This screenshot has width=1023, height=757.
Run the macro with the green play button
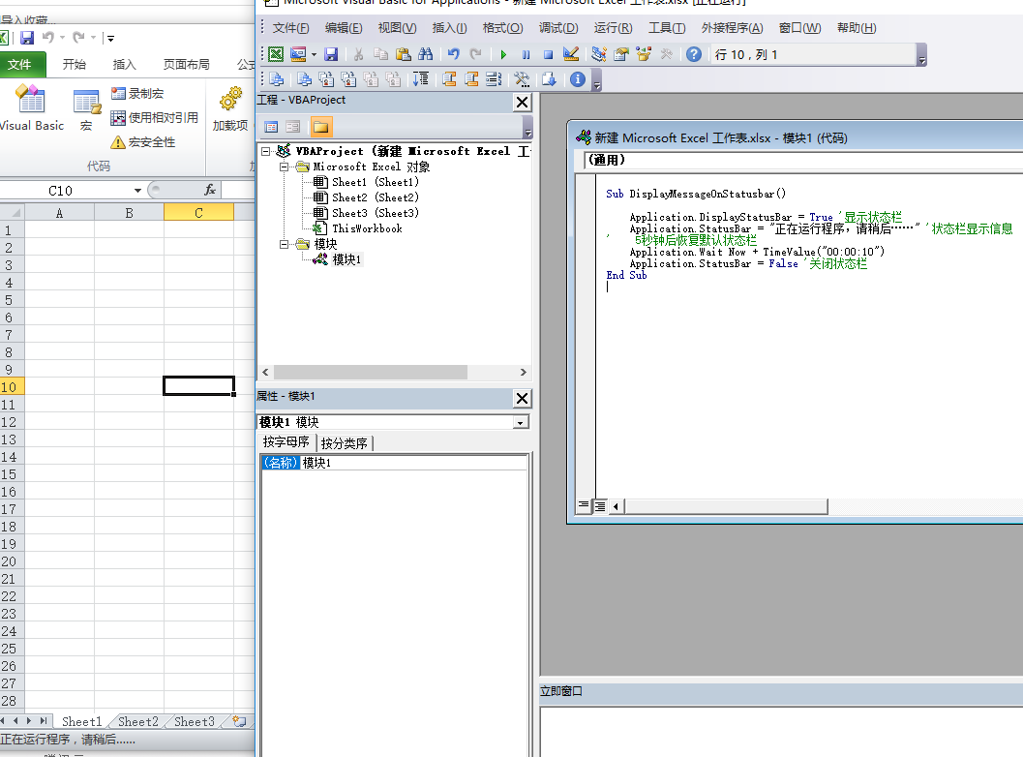click(503, 55)
